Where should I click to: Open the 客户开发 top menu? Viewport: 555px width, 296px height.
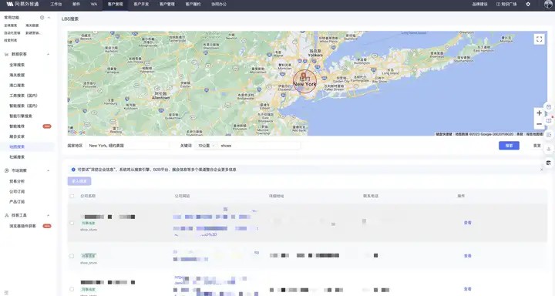pyautogui.click(x=141, y=5)
